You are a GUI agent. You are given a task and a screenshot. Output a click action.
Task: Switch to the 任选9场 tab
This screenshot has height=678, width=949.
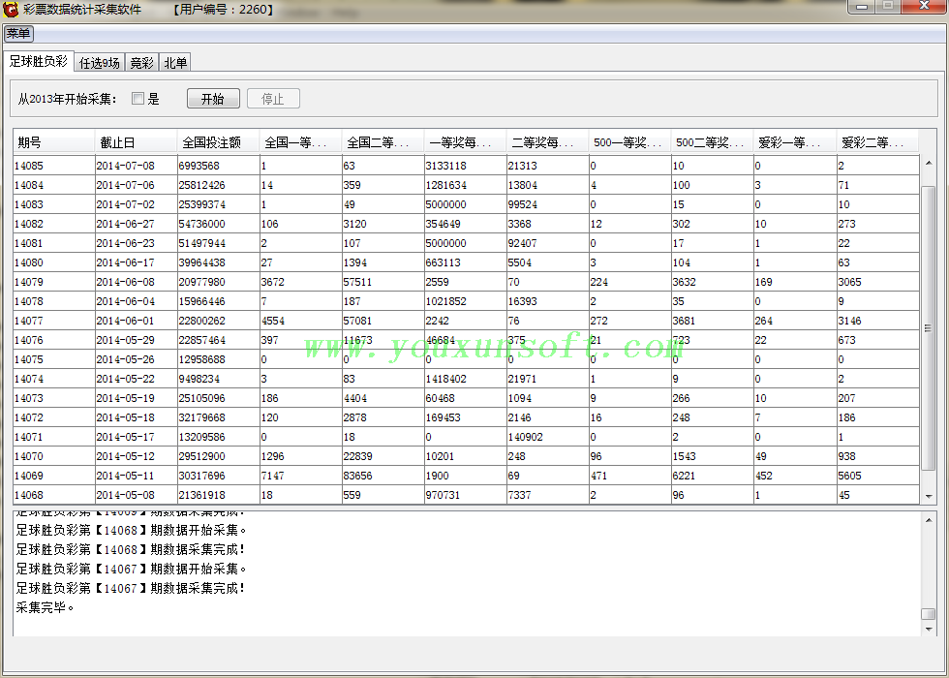click(x=99, y=62)
